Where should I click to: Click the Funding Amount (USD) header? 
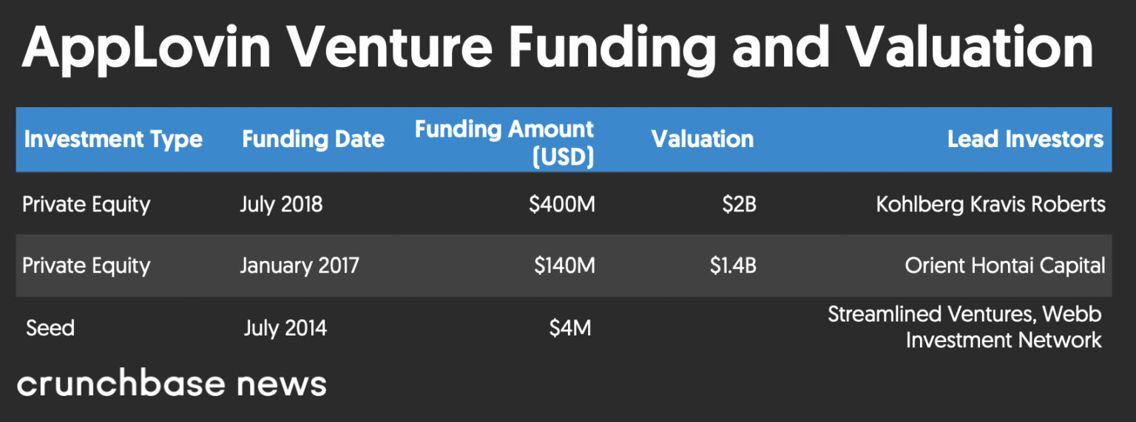tap(504, 143)
